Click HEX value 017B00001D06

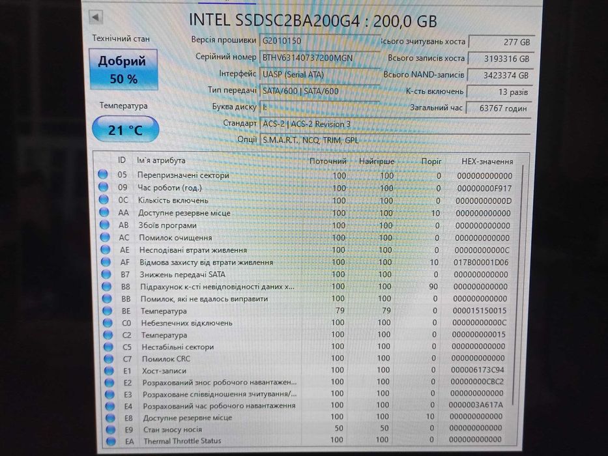pos(481,263)
